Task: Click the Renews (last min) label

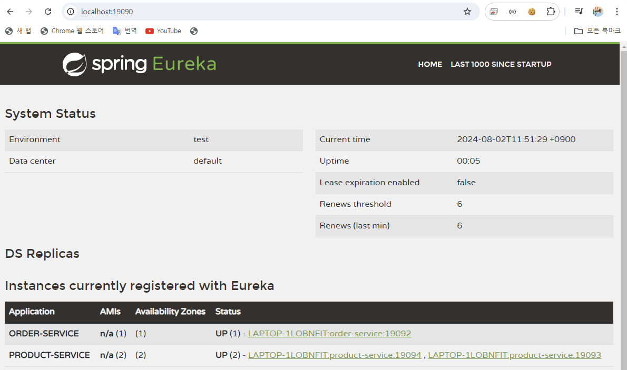Action: [x=355, y=226]
